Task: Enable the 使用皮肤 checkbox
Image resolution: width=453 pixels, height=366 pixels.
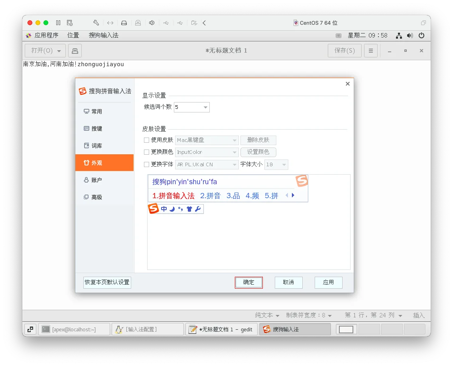Action: pyautogui.click(x=146, y=140)
